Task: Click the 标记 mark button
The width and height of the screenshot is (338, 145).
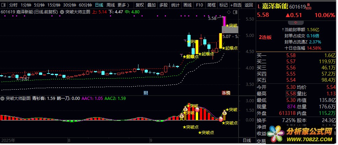Action: click(x=223, y=5)
